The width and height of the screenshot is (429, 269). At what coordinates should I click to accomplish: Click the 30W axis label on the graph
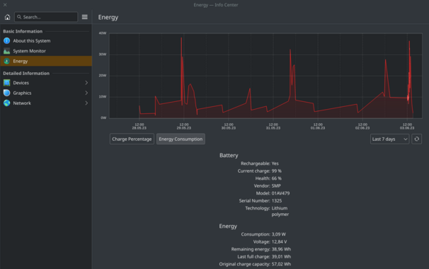point(103,55)
